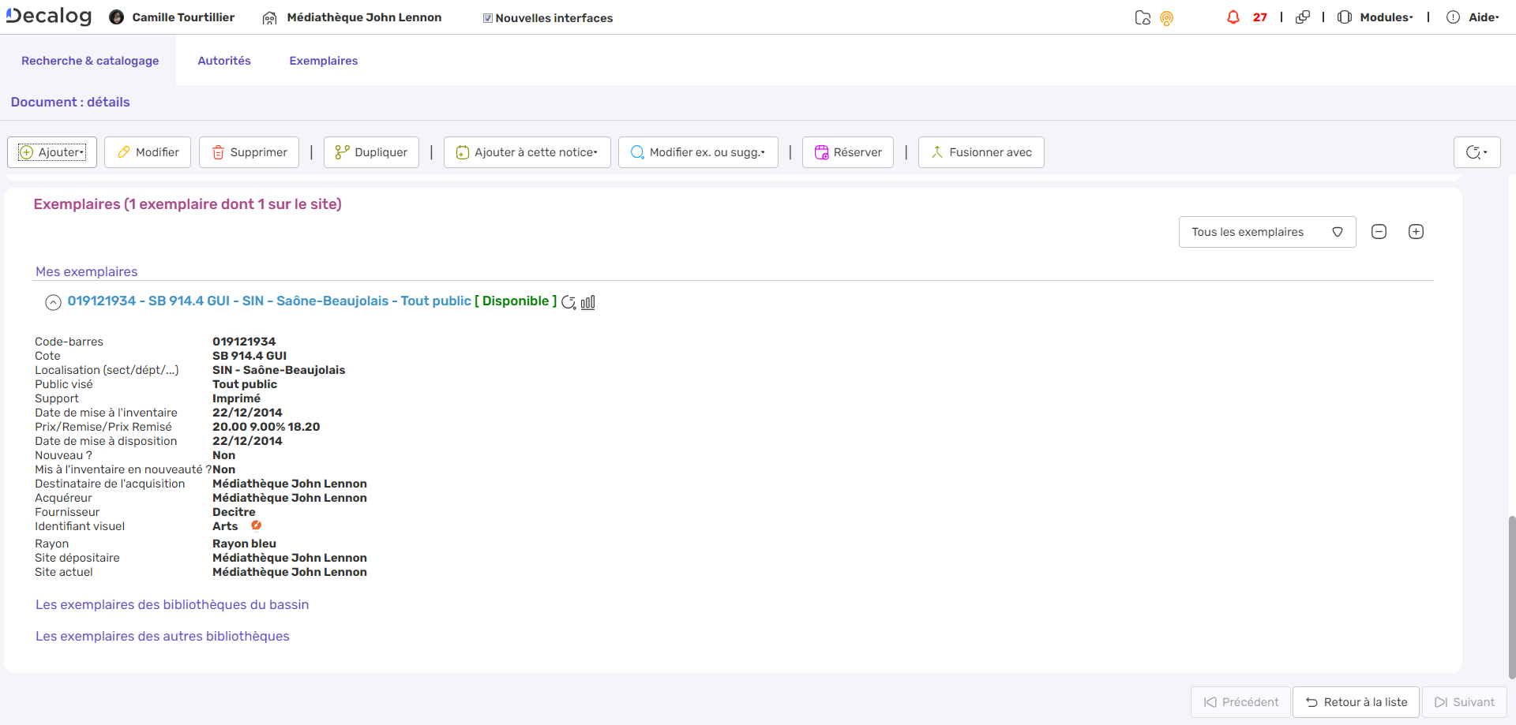Click the orange broadcast signal icon
Viewport: 1516px width, 725px height.
(x=1166, y=18)
